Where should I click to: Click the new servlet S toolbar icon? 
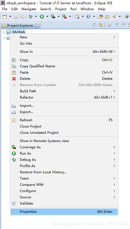pos(88,16)
